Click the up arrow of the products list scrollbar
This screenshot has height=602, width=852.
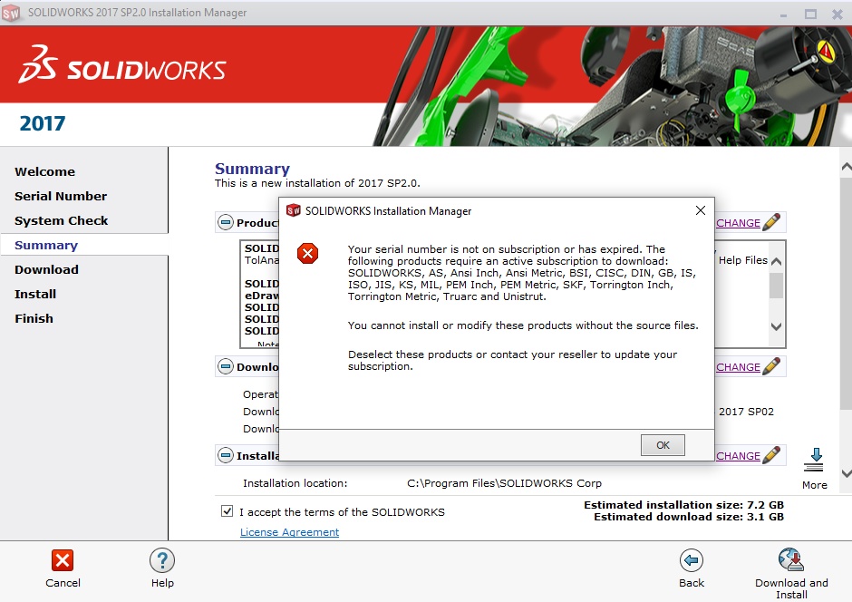pyautogui.click(x=777, y=261)
